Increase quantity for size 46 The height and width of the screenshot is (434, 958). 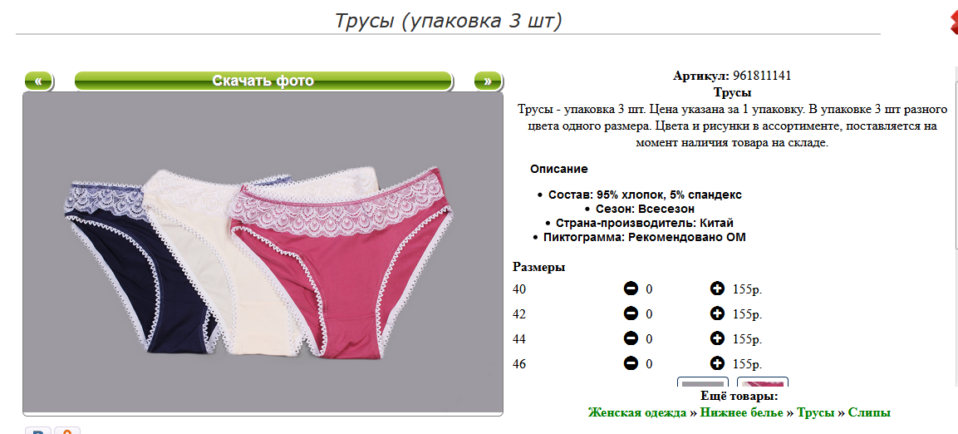point(717,363)
